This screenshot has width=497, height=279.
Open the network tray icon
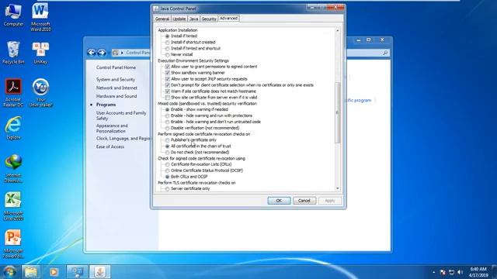coord(452,272)
